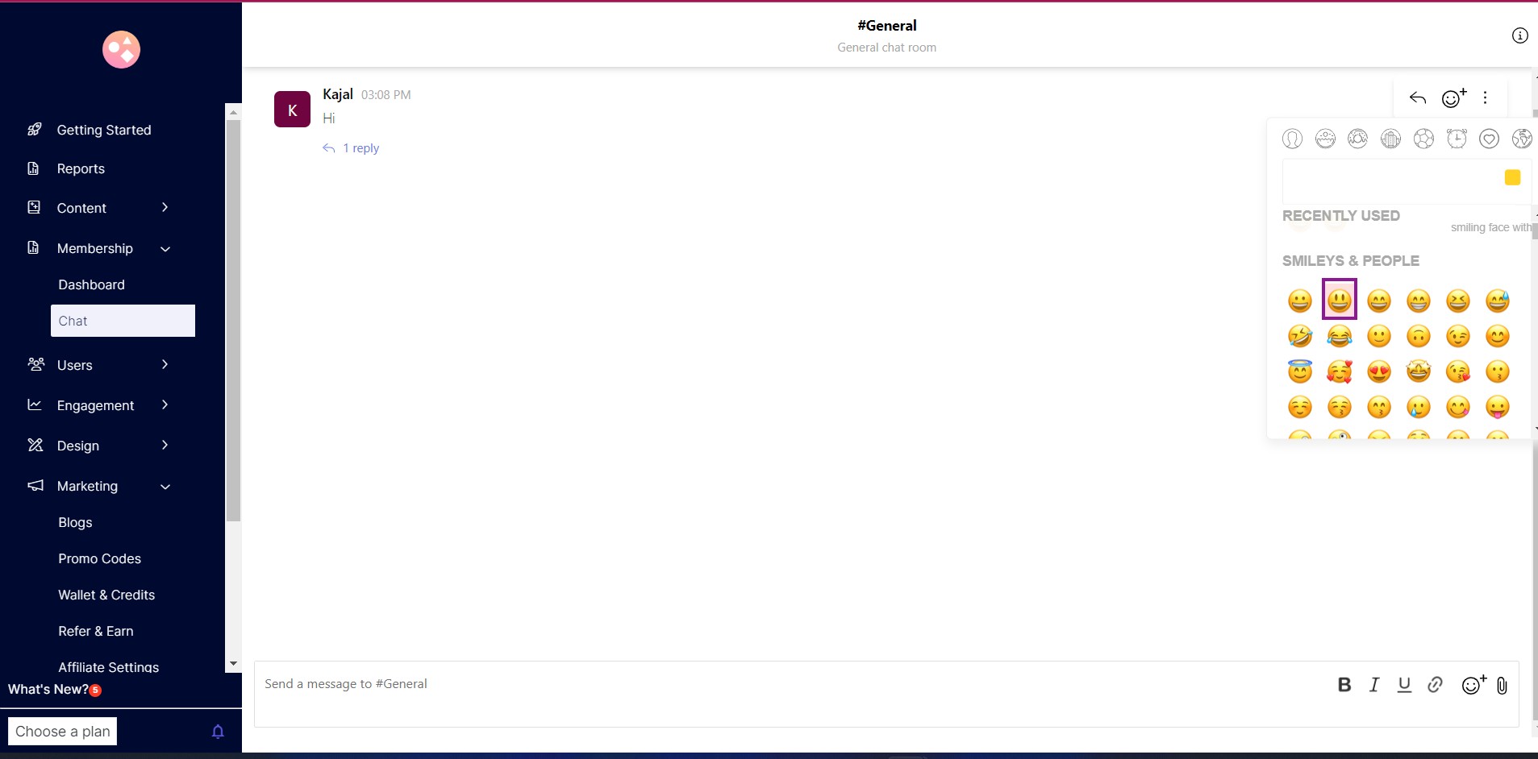Open the Membership Dashboard

click(91, 284)
